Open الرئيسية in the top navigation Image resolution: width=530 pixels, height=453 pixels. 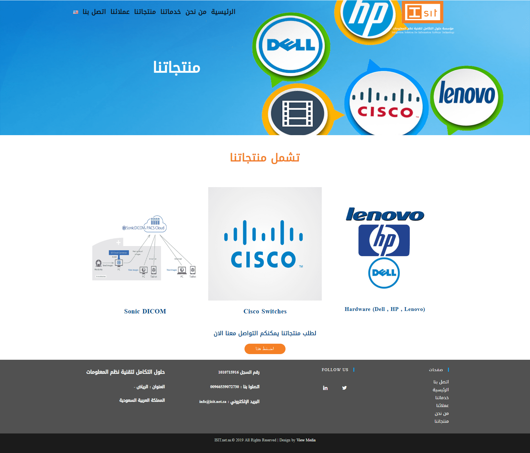pyautogui.click(x=223, y=12)
